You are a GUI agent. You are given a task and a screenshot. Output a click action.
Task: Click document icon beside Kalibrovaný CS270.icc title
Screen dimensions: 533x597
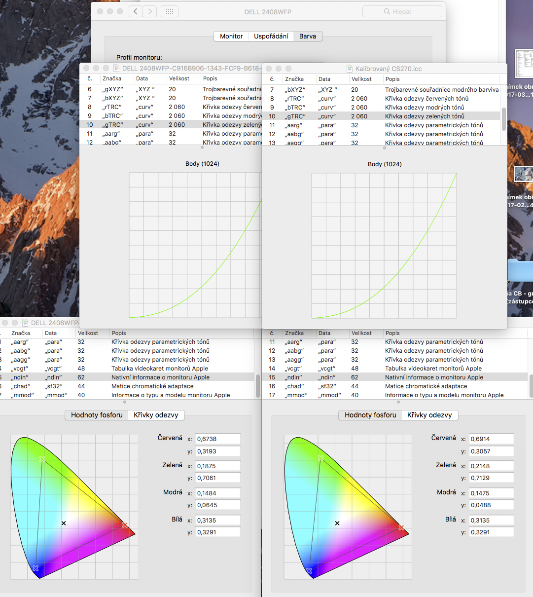[350, 69]
